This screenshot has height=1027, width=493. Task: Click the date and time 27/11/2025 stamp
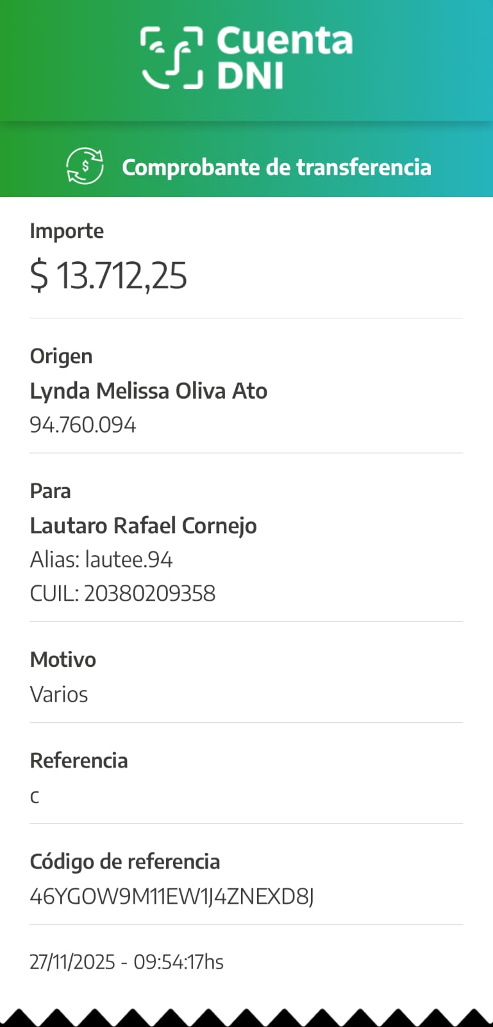[x=126, y=962]
